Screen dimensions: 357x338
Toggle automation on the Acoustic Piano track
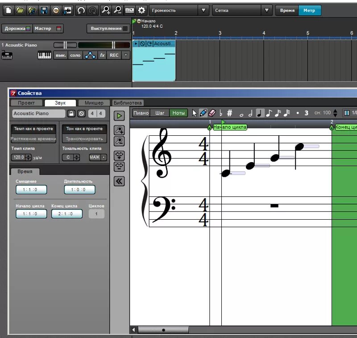(x=90, y=55)
